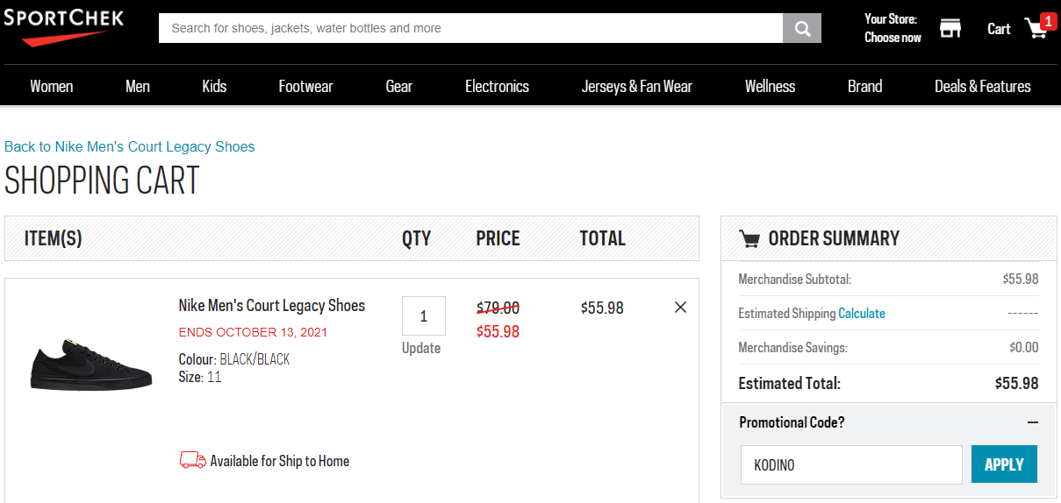Click the Ship to Home truck icon
This screenshot has height=503, width=1061.
pyautogui.click(x=193, y=460)
